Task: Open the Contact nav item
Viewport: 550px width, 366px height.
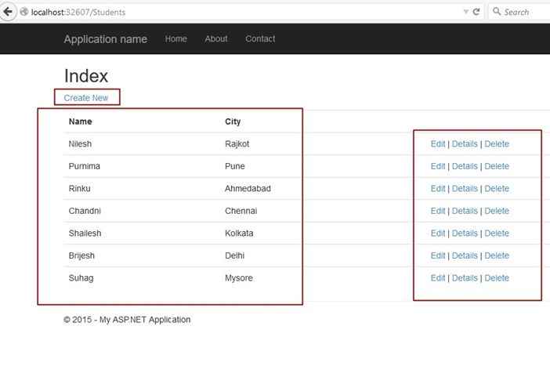Action: (x=260, y=39)
